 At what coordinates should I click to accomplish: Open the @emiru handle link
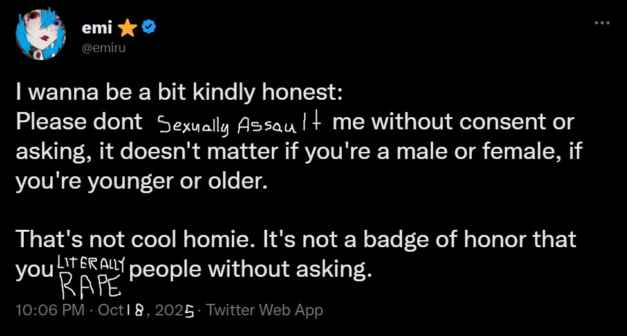tap(103, 49)
